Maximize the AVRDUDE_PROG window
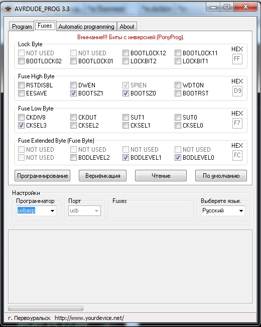Image resolution: width=261 pixels, height=327 pixels. (227, 7)
